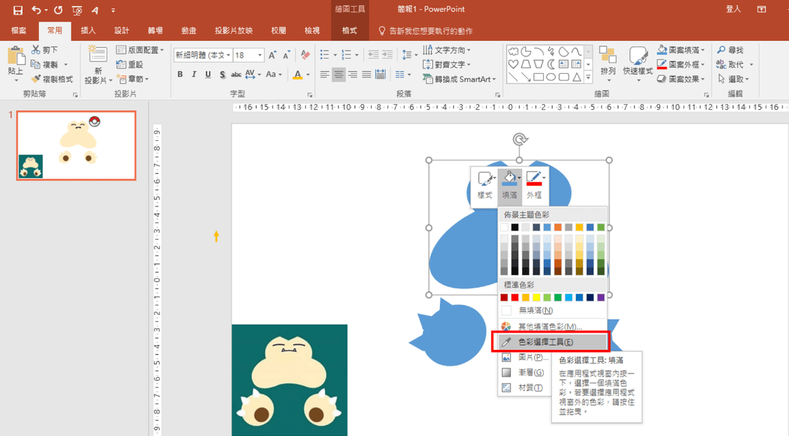Click the 告訴我您想要執行的動作 search box
This screenshot has height=436, width=789.
tap(425, 31)
